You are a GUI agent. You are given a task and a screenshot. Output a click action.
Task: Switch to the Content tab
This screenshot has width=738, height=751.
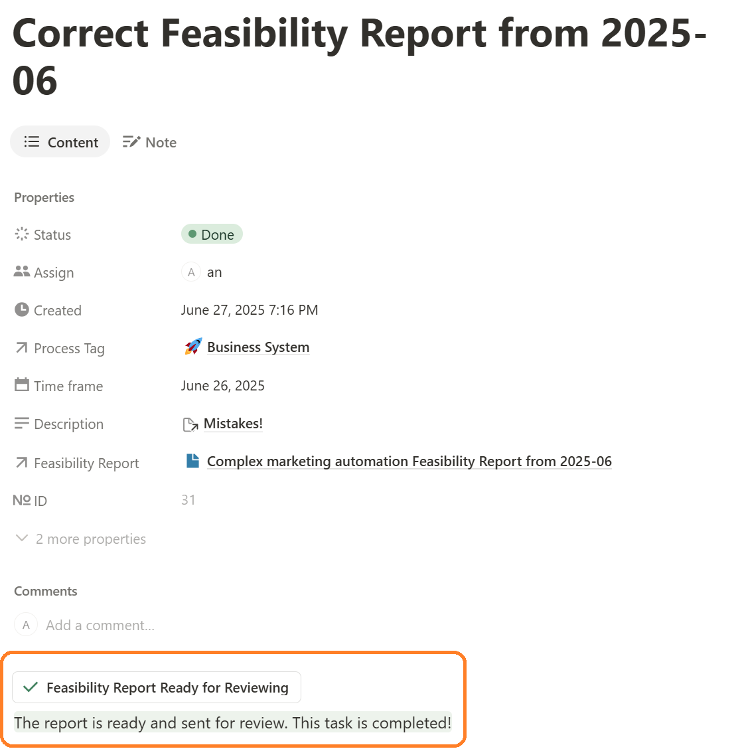tap(60, 142)
